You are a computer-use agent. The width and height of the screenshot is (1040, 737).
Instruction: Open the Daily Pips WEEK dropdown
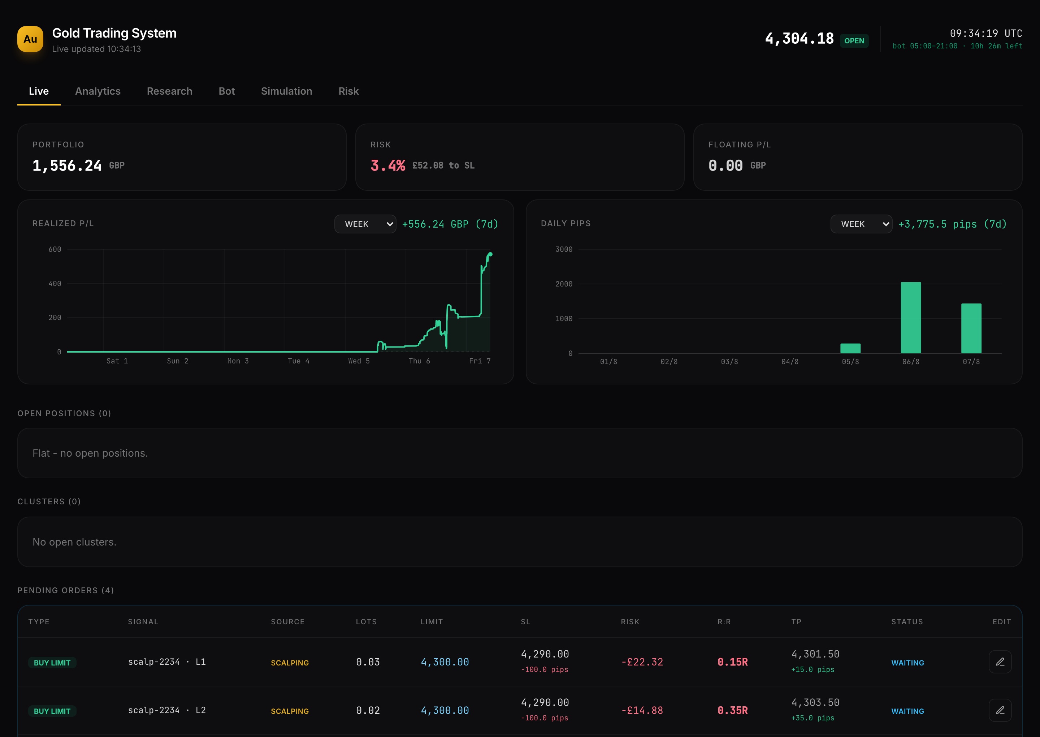[x=861, y=224]
